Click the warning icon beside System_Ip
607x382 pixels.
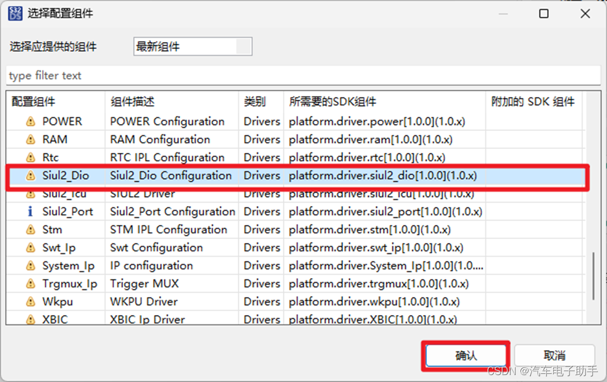31,265
